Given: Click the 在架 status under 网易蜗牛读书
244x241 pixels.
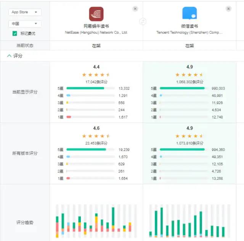Looking at the screenshot, I should 96,46.
